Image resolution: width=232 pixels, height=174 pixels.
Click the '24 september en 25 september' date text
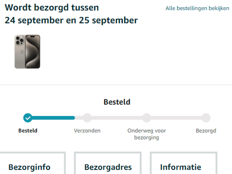pyautogui.click(x=71, y=20)
